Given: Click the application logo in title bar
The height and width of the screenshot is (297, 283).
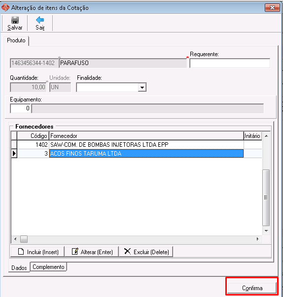Looking at the screenshot, I should tap(5, 7).
